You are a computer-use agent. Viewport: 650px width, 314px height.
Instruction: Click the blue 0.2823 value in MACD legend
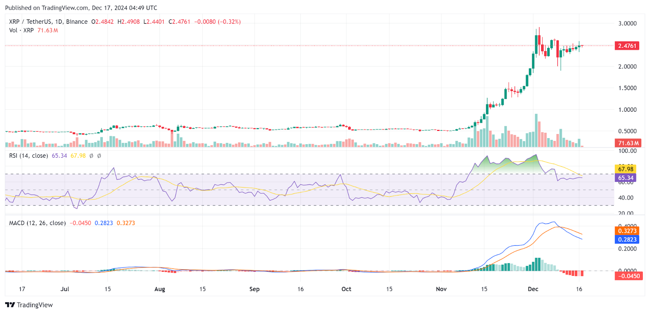pyautogui.click(x=104, y=223)
